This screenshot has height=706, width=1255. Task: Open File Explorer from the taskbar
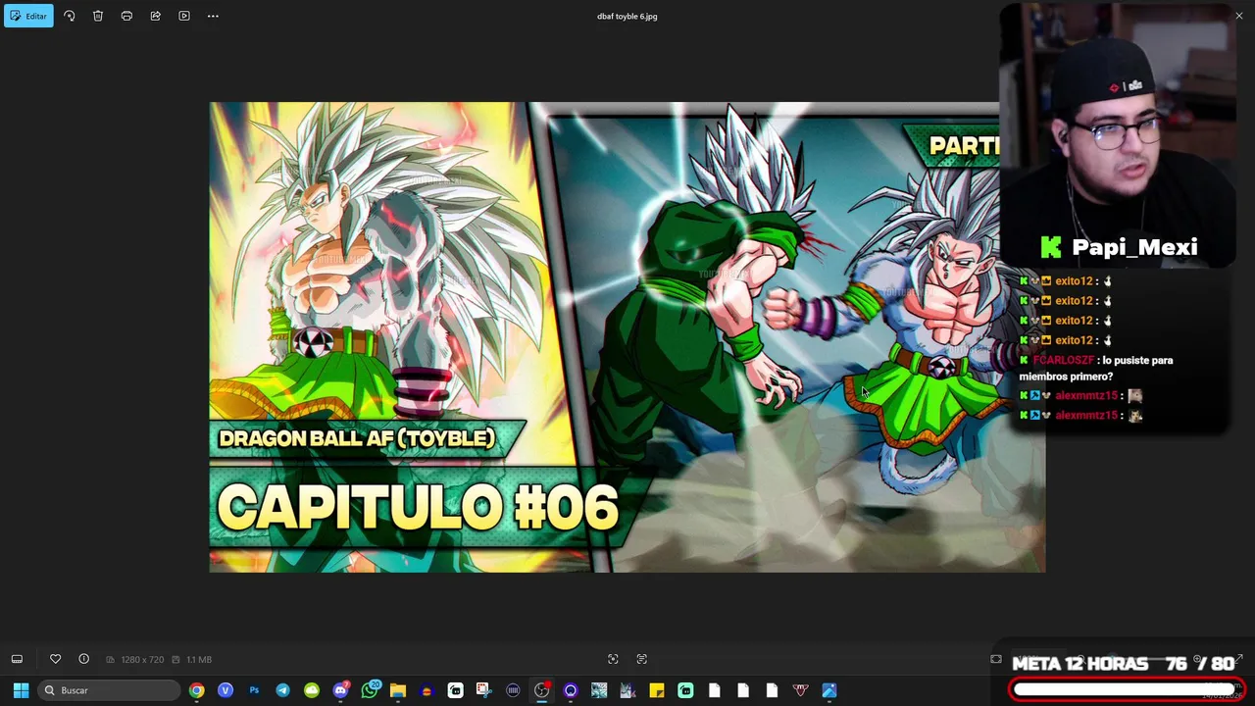398,690
